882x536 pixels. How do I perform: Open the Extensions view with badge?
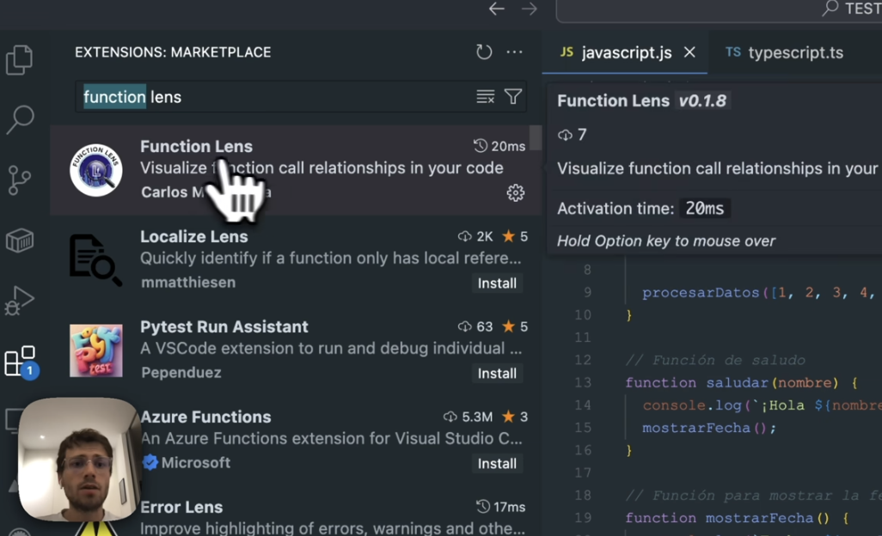21,362
